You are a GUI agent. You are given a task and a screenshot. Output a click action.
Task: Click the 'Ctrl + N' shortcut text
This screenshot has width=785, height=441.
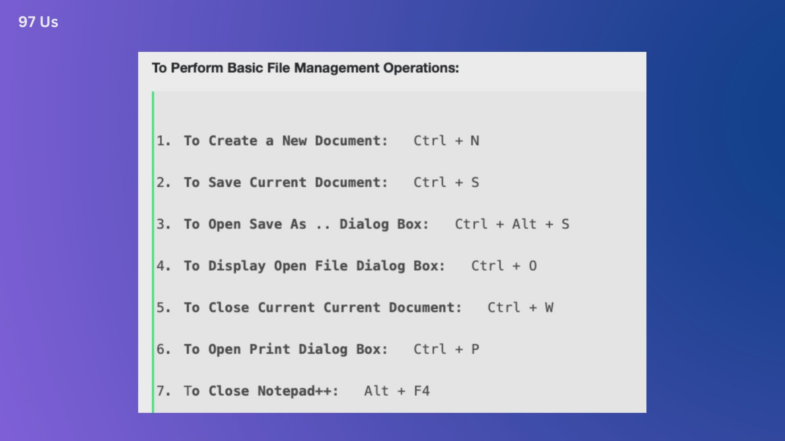click(446, 140)
